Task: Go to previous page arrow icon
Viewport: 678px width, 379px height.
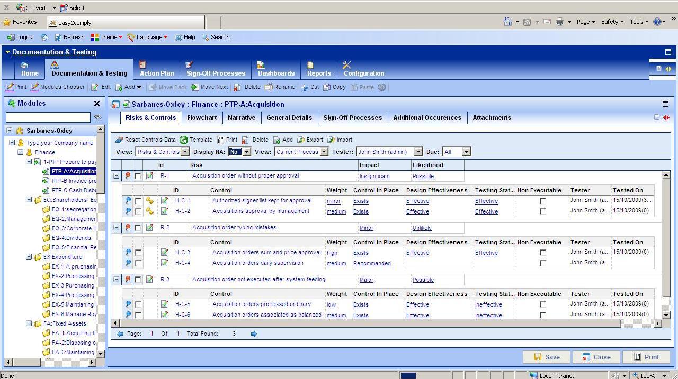Action: 120,334
